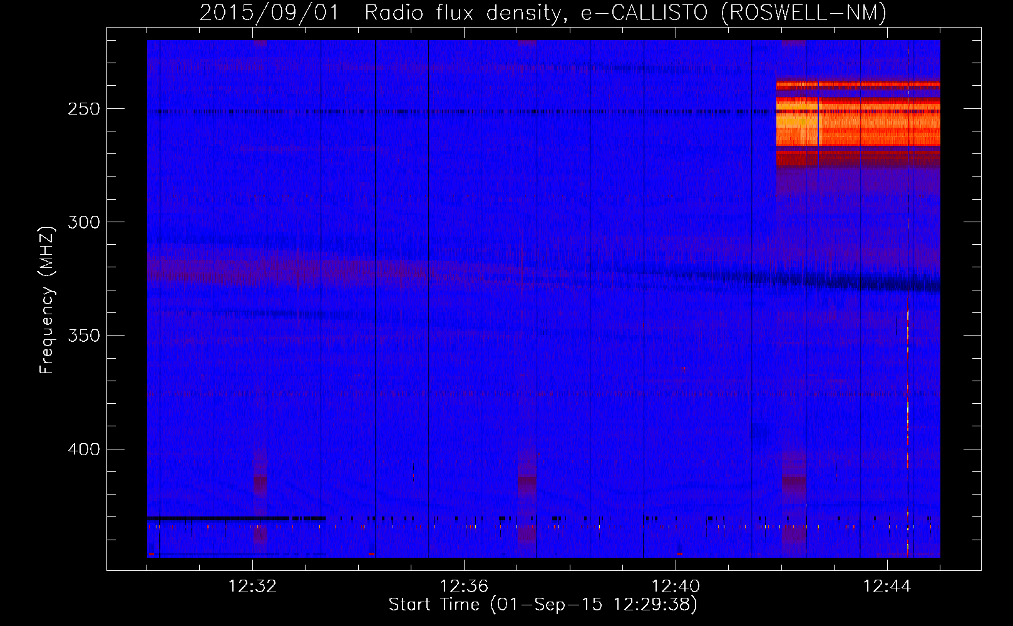Click the 300 frequency tick label
Screen dimensions: 1013x626
[x=84, y=222]
